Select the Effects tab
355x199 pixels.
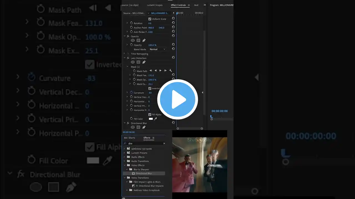coord(147,138)
